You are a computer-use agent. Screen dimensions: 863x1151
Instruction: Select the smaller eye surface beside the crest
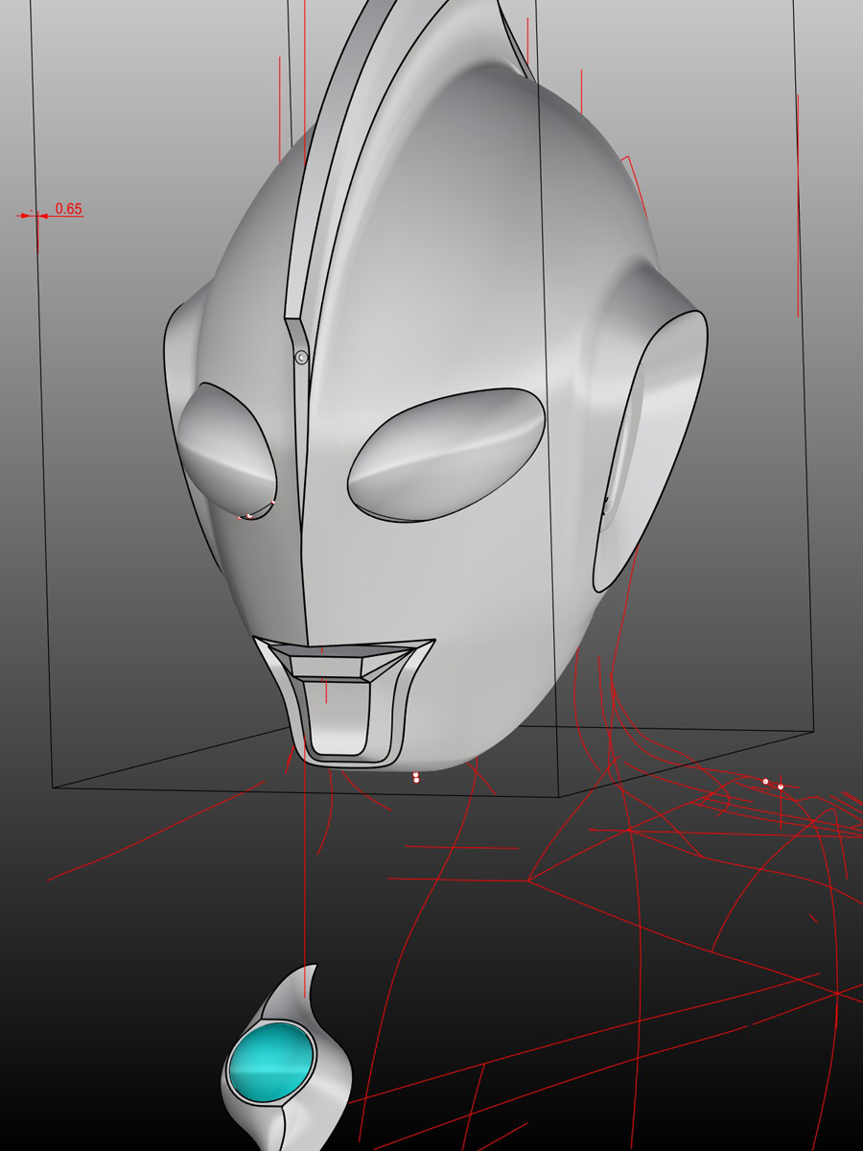pos(228,452)
